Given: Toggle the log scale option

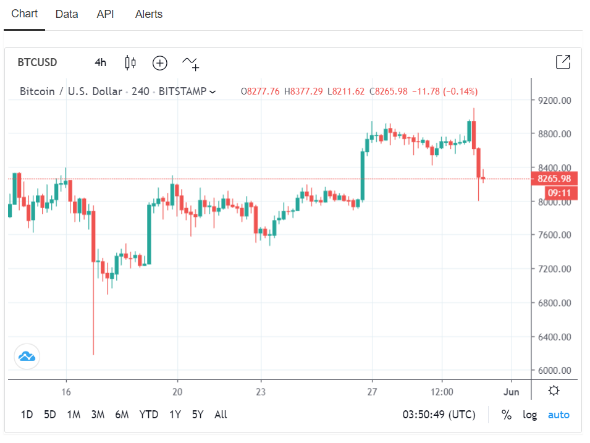Looking at the screenshot, I should click(529, 415).
